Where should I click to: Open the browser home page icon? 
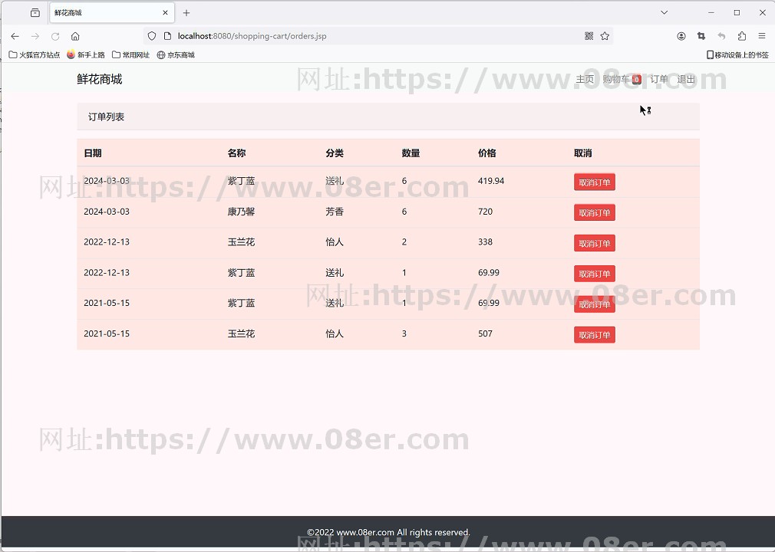coord(75,36)
